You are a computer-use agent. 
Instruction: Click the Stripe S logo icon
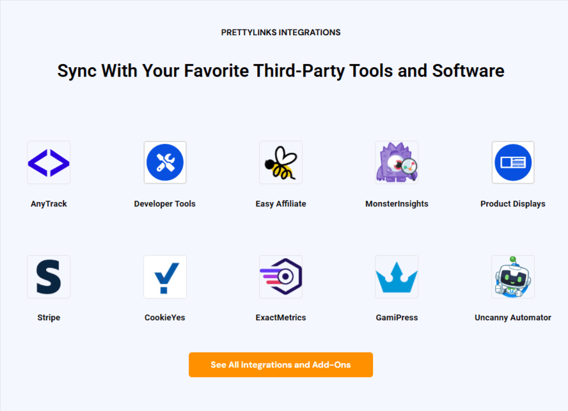[49, 277]
